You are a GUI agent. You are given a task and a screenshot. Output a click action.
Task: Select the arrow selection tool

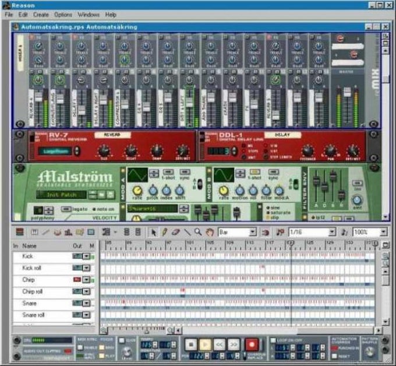click(153, 232)
